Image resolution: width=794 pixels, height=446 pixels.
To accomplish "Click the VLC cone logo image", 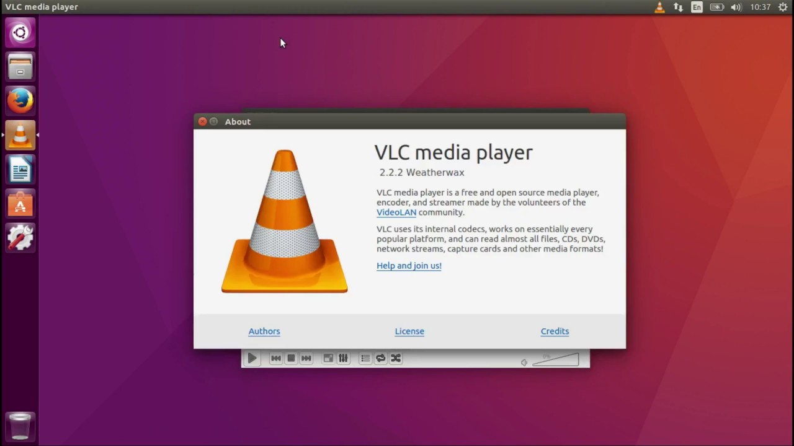I will tap(284, 221).
